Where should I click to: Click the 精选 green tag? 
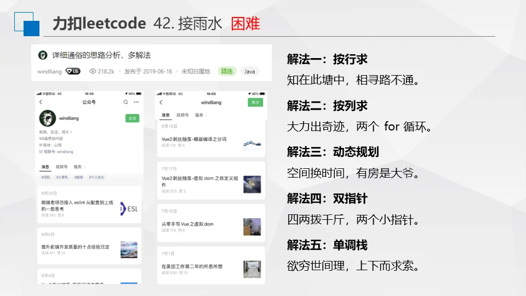tap(227, 71)
